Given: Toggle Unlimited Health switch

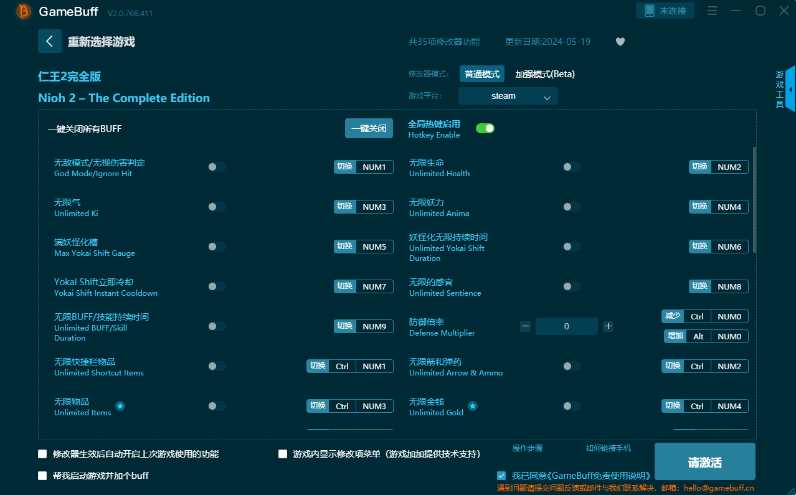Looking at the screenshot, I should (x=572, y=167).
